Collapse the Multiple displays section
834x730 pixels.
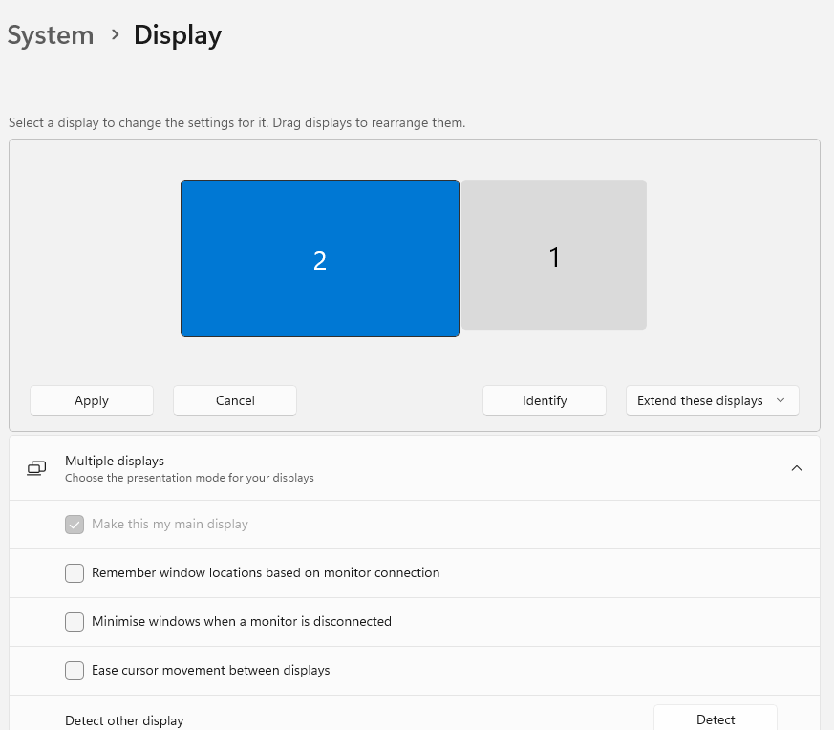point(796,468)
